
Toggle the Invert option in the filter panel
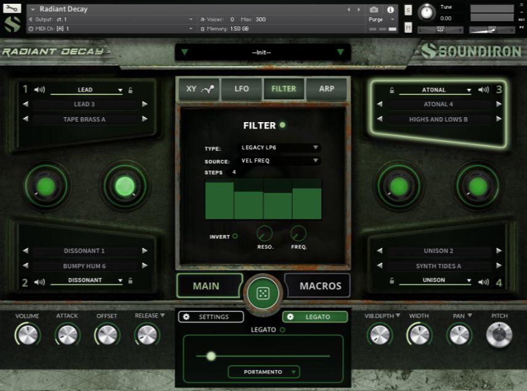(x=234, y=236)
